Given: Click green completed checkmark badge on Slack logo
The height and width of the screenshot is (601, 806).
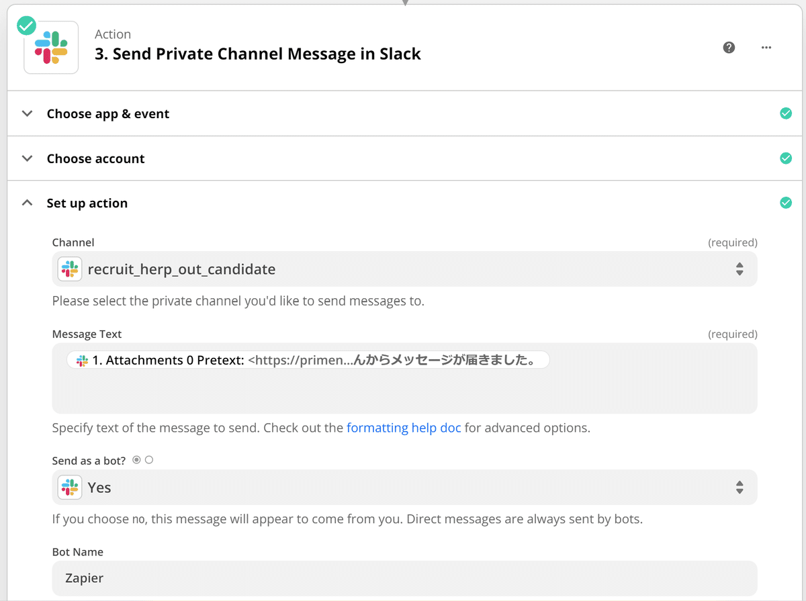Looking at the screenshot, I should pyautogui.click(x=27, y=25).
